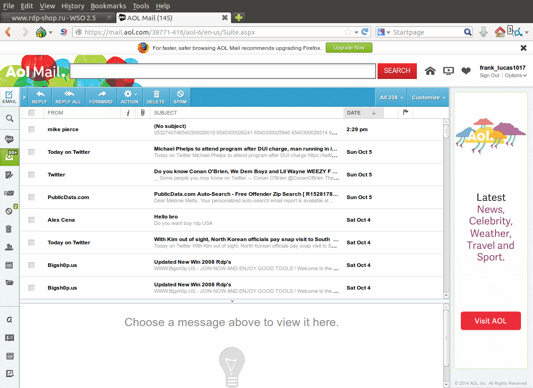Open the to-do checklist icon in sidebar
This screenshot has width=533, height=388.
(10, 373)
